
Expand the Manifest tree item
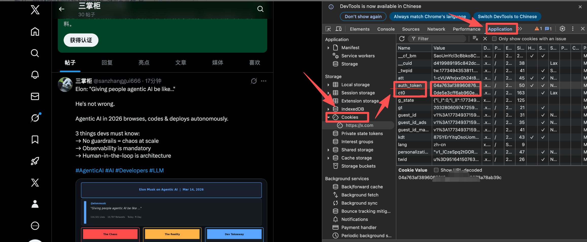328,48
